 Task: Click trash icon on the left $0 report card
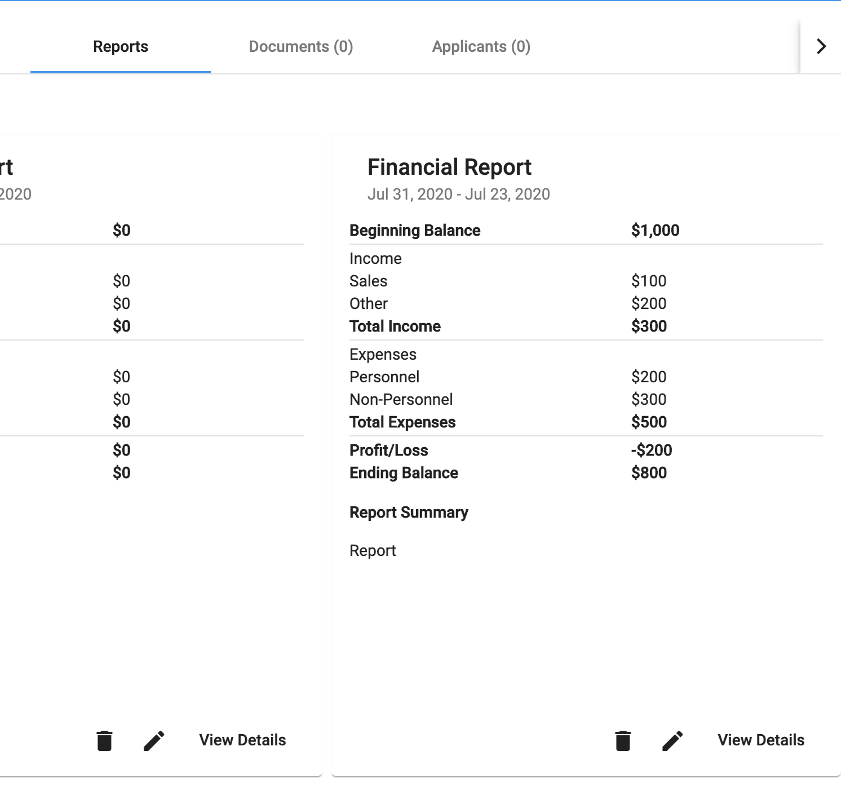click(104, 740)
